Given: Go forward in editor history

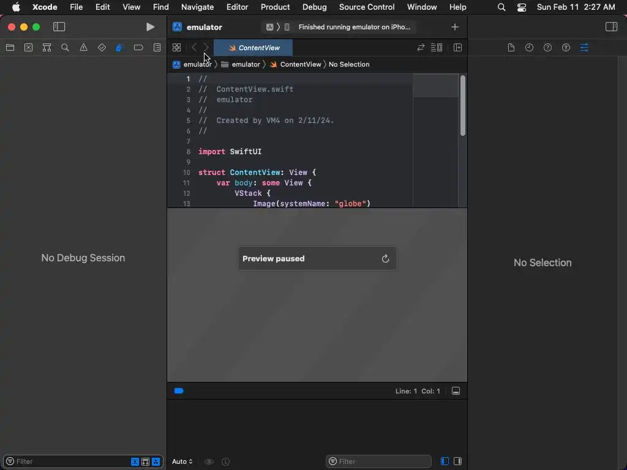Looking at the screenshot, I should [206, 48].
